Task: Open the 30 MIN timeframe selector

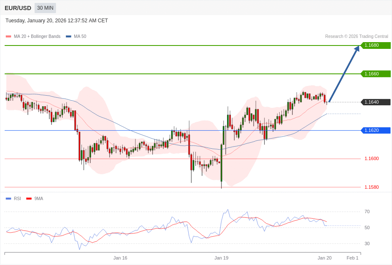Action: click(x=45, y=8)
